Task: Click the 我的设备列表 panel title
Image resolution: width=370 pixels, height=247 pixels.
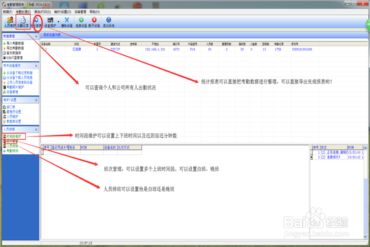Action: tap(52, 35)
